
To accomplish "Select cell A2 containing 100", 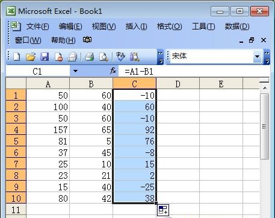I will pos(48,107).
